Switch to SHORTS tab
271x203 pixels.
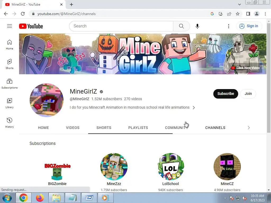pos(104,128)
